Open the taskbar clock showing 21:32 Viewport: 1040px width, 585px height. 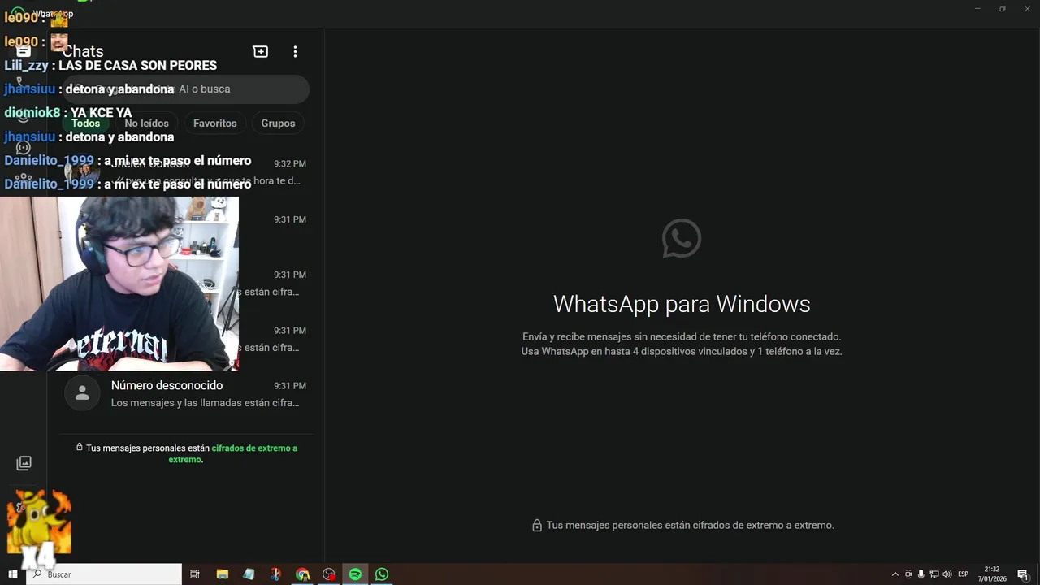click(x=992, y=574)
